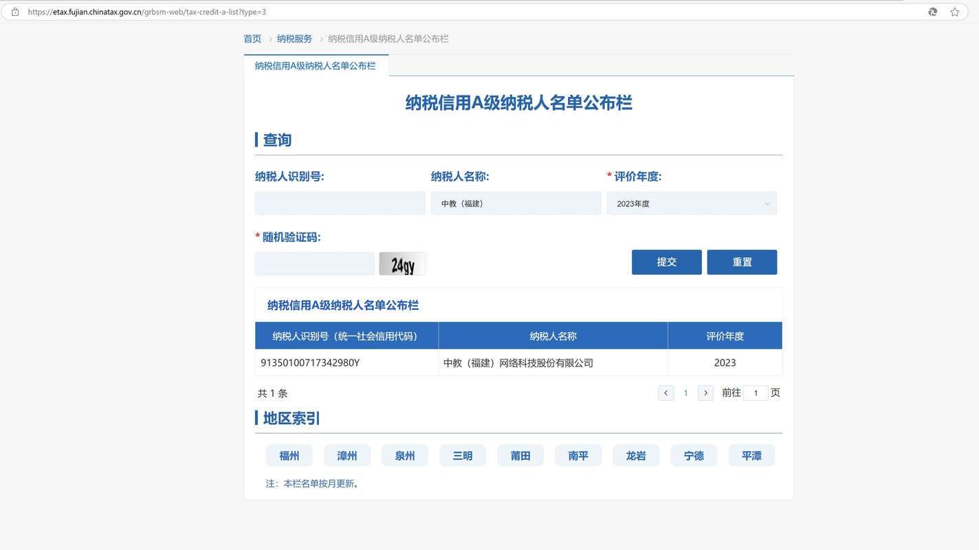Viewport: 979px width, 550px height.
Task: Refresh the captcha image 24gy
Action: point(402,264)
